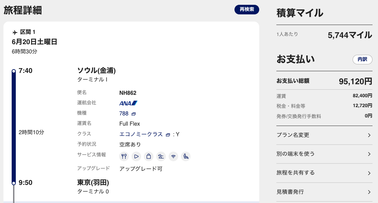The image size is (378, 203).
Task: Click the in-flight Wi-Fi icon
Action: click(174, 156)
